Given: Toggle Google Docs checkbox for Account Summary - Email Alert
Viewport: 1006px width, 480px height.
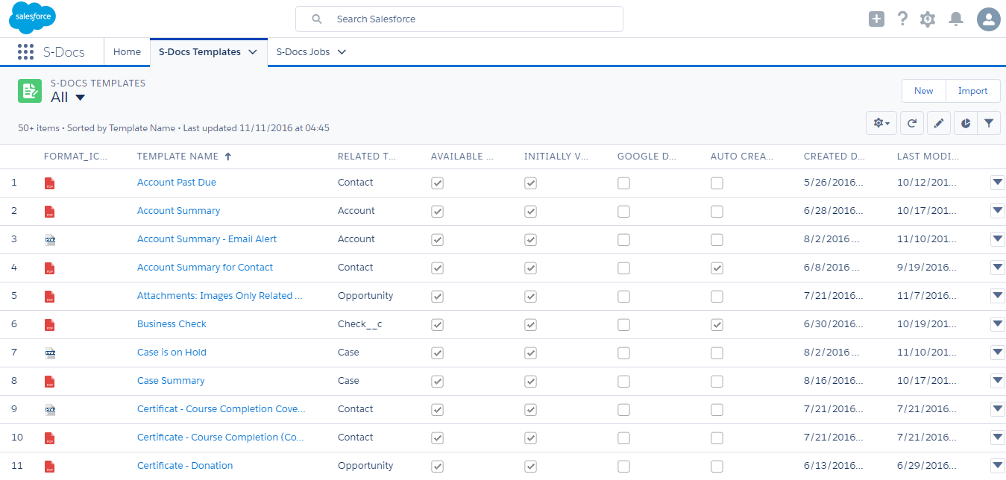Looking at the screenshot, I should click(x=624, y=240).
